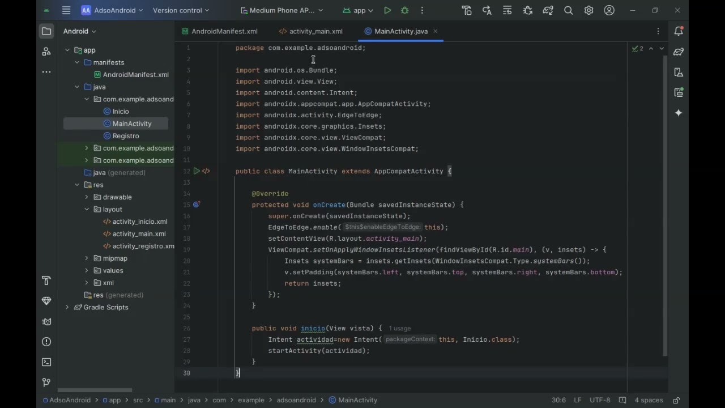Open the Running Devices icon on right sidebar
This screenshot has height=408, width=725.
point(679,92)
